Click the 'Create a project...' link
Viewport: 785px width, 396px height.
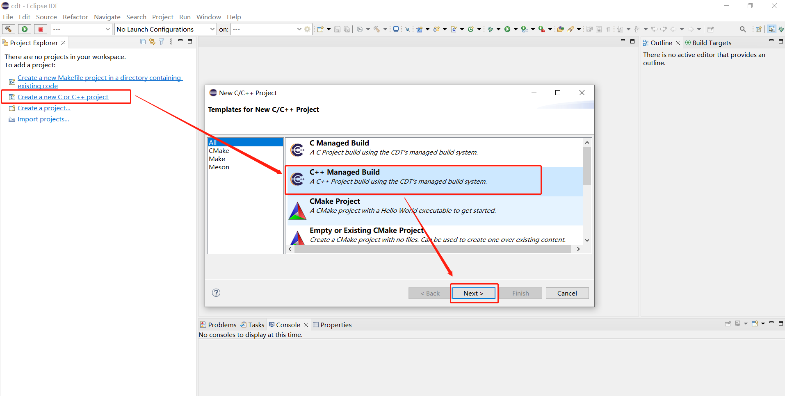click(44, 108)
